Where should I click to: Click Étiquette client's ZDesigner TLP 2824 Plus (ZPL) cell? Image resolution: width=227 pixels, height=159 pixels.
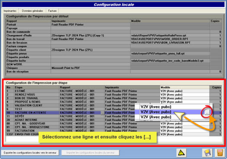(90, 50)
